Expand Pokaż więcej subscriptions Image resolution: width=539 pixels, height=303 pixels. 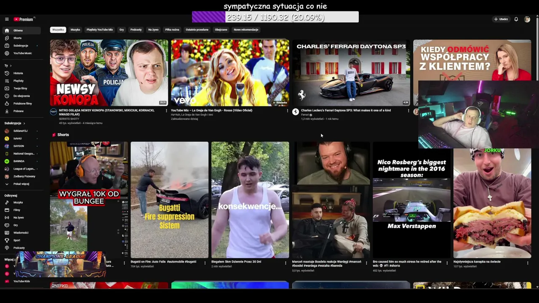coord(21,184)
